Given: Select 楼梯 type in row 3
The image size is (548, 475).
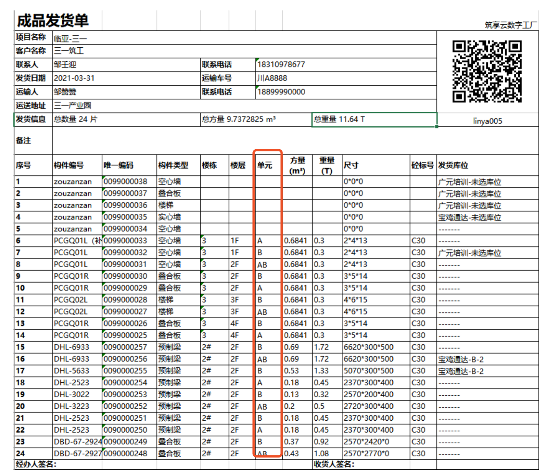Looking at the screenshot, I should (x=166, y=205).
